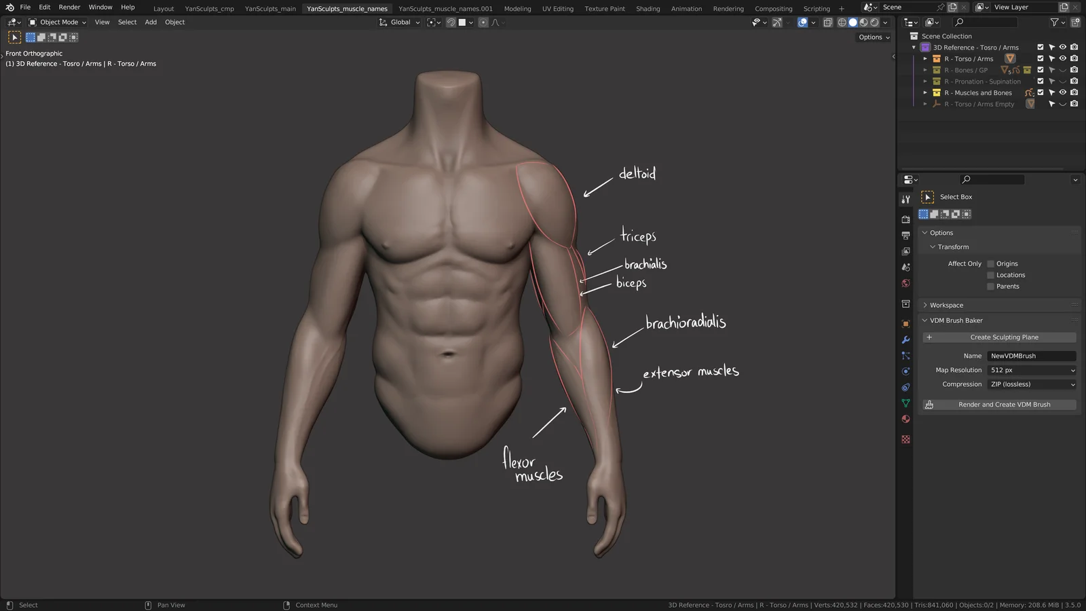The image size is (1086, 611).
Task: Click the NewVDMBrush name field
Action: tap(1031, 355)
